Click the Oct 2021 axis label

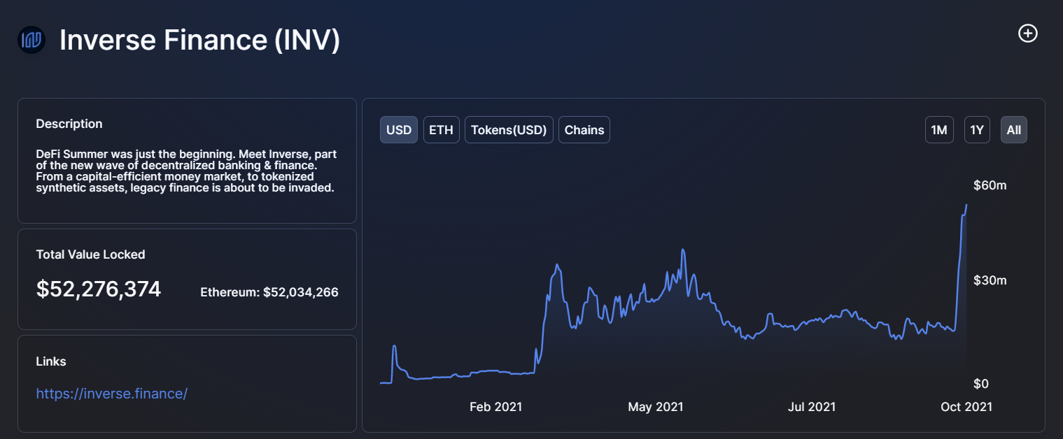coord(966,407)
